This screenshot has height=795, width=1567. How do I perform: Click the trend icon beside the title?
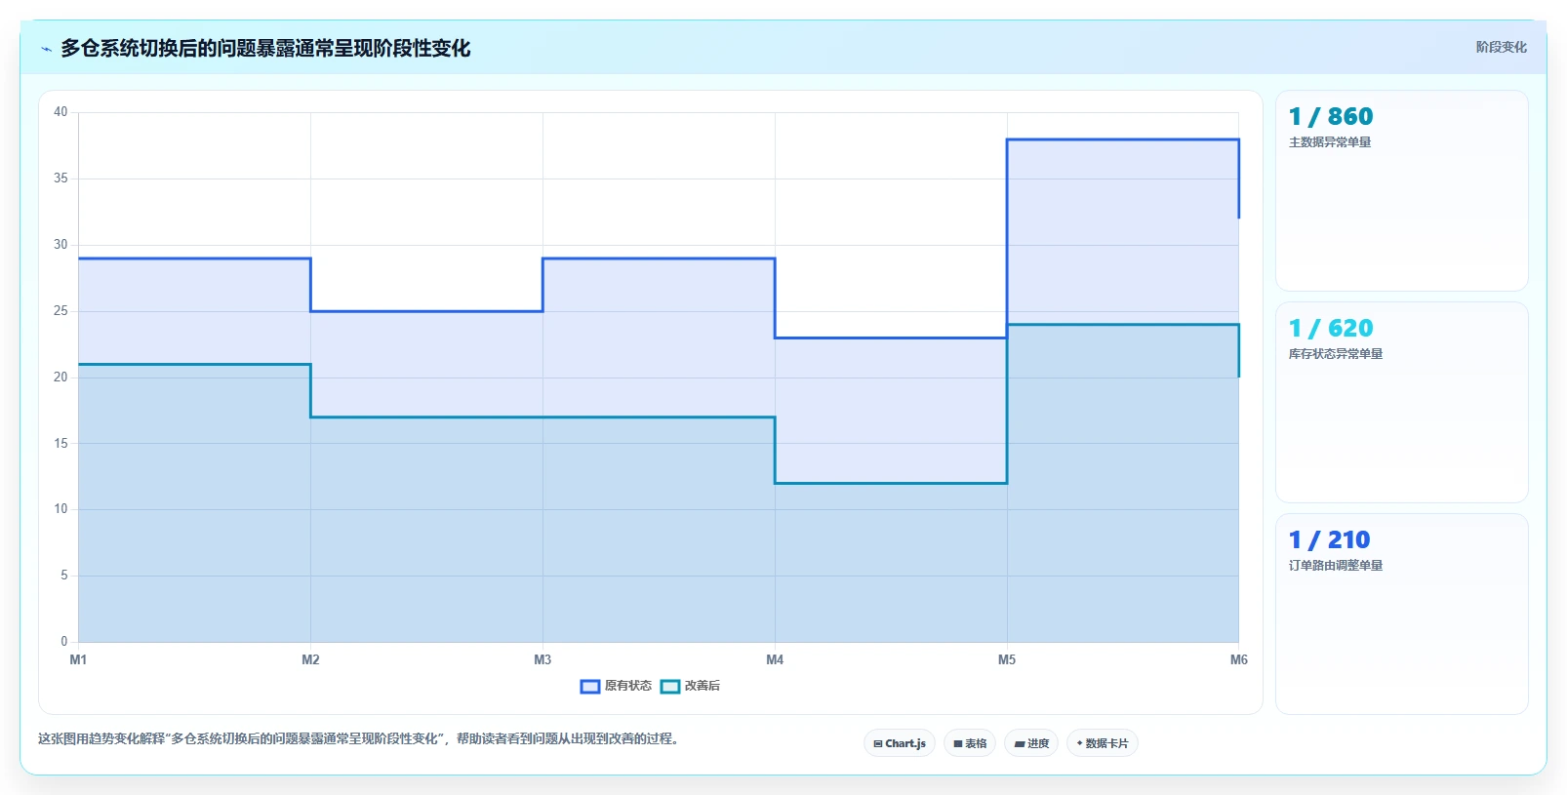[46, 49]
